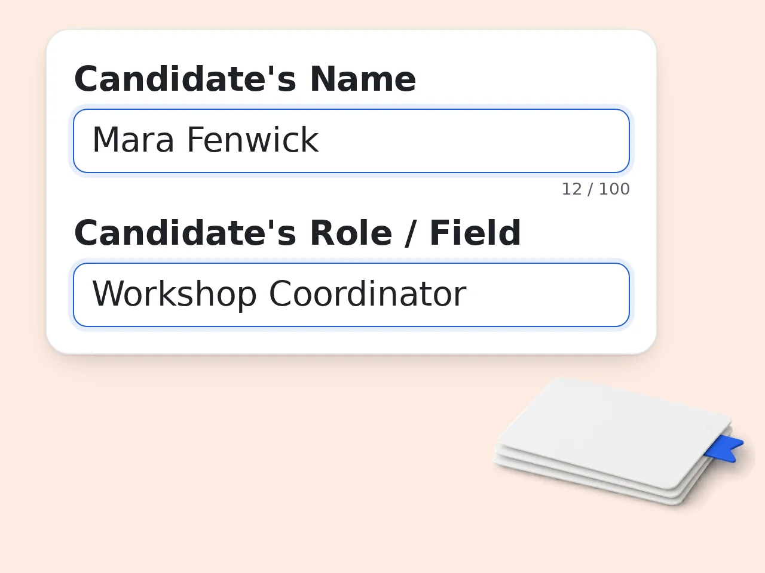Click the blue bookmark flag icon

click(x=724, y=448)
